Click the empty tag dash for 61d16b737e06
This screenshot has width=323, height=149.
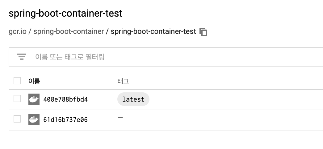tap(120, 117)
